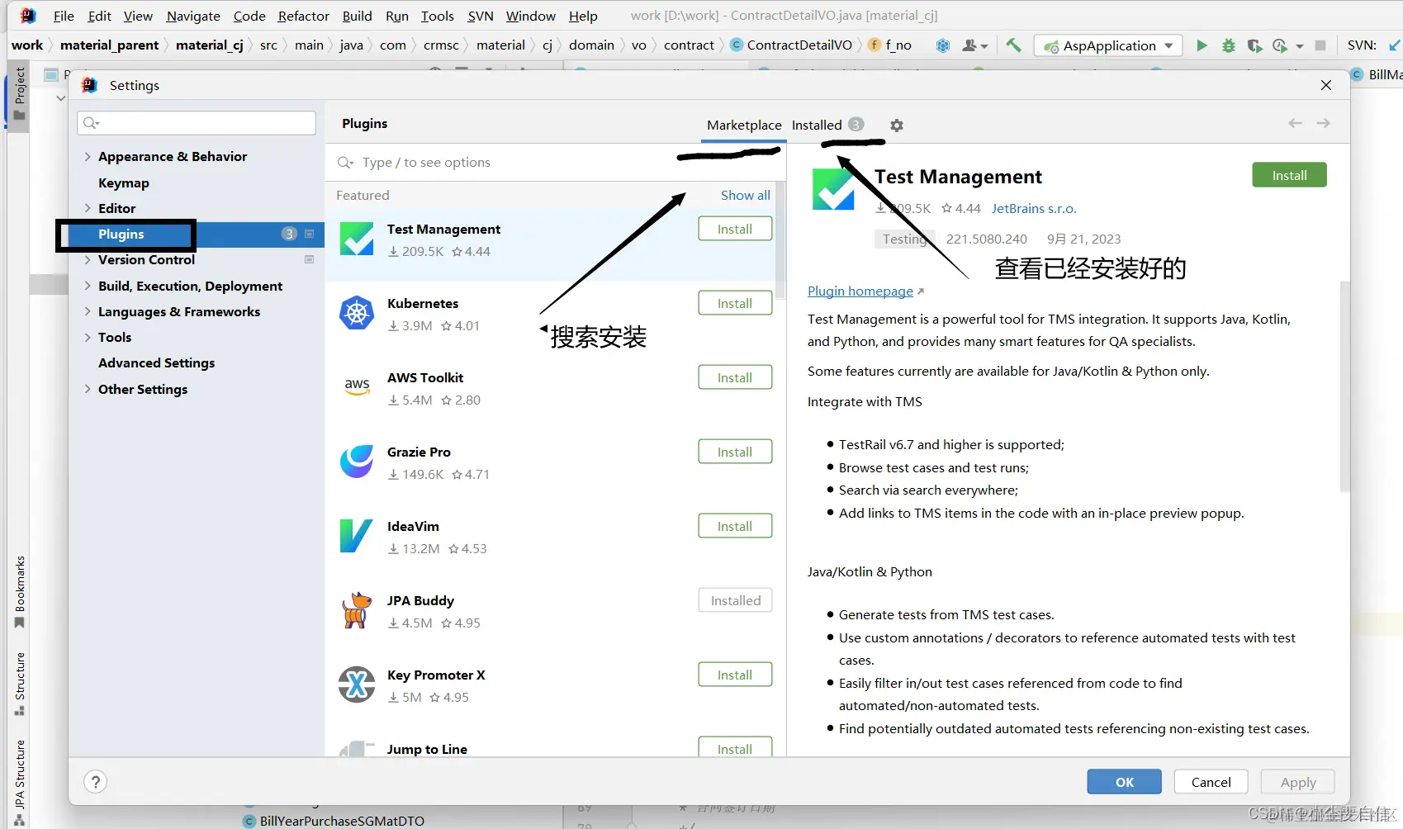Expand Build, Execution, Deployment node
The width and height of the screenshot is (1403, 829).
(x=88, y=286)
